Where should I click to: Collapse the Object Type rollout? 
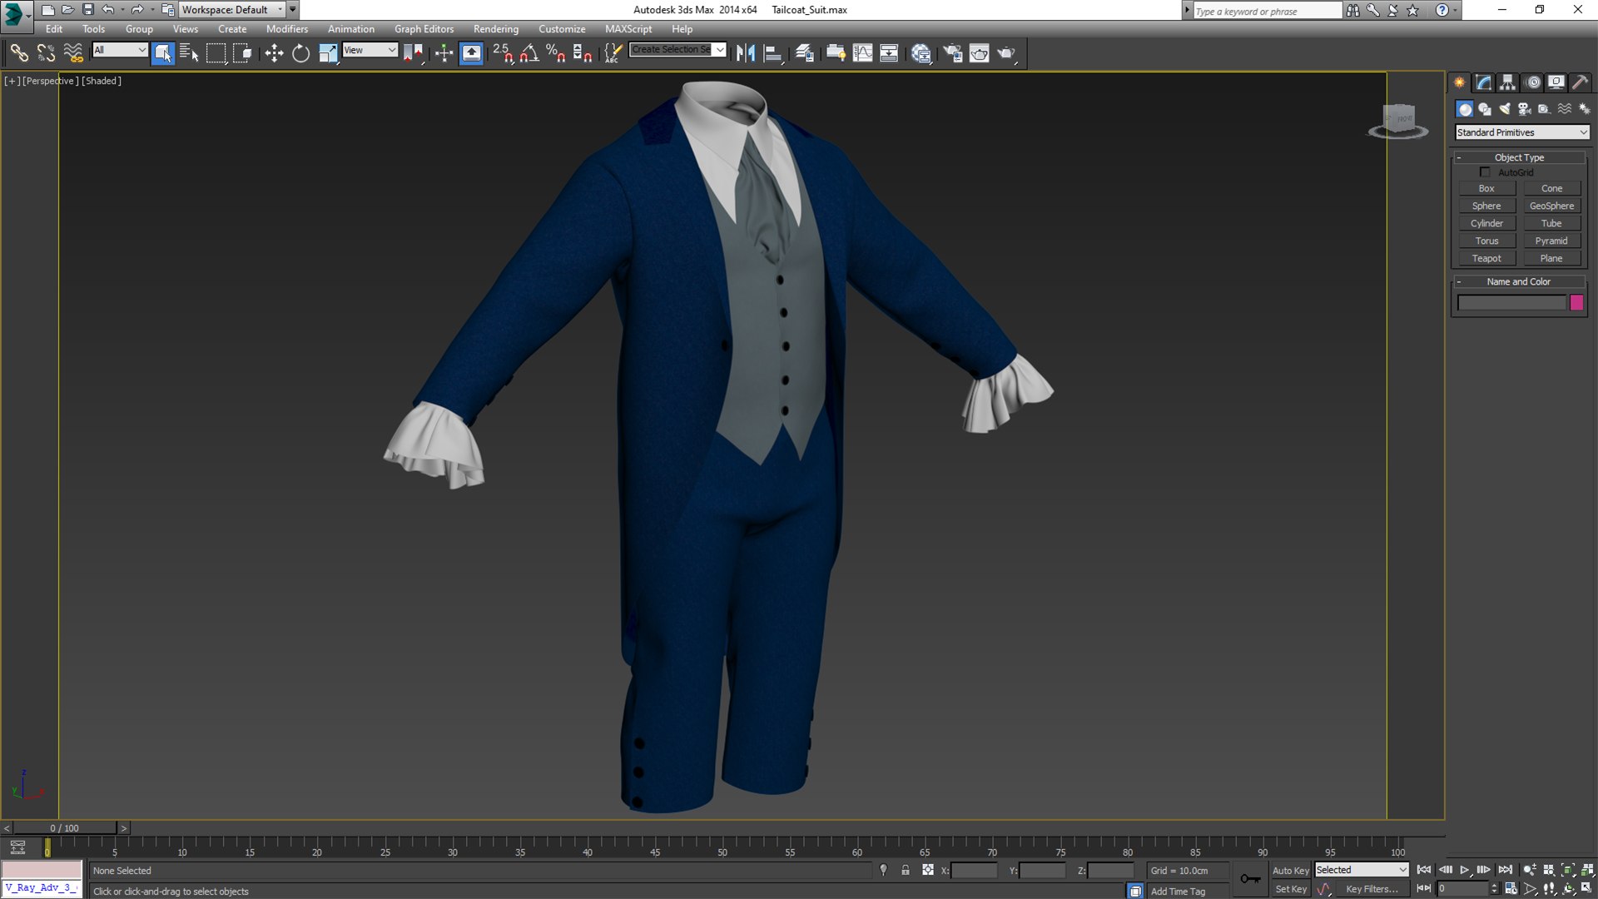click(1519, 157)
